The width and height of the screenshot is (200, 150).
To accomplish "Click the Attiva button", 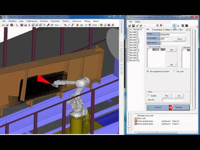I will coord(180,39).
